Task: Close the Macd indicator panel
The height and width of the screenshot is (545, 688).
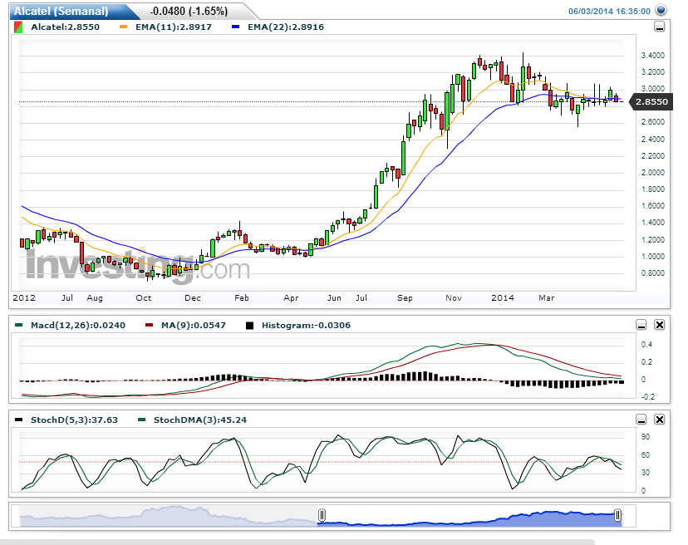Action: coord(660,325)
